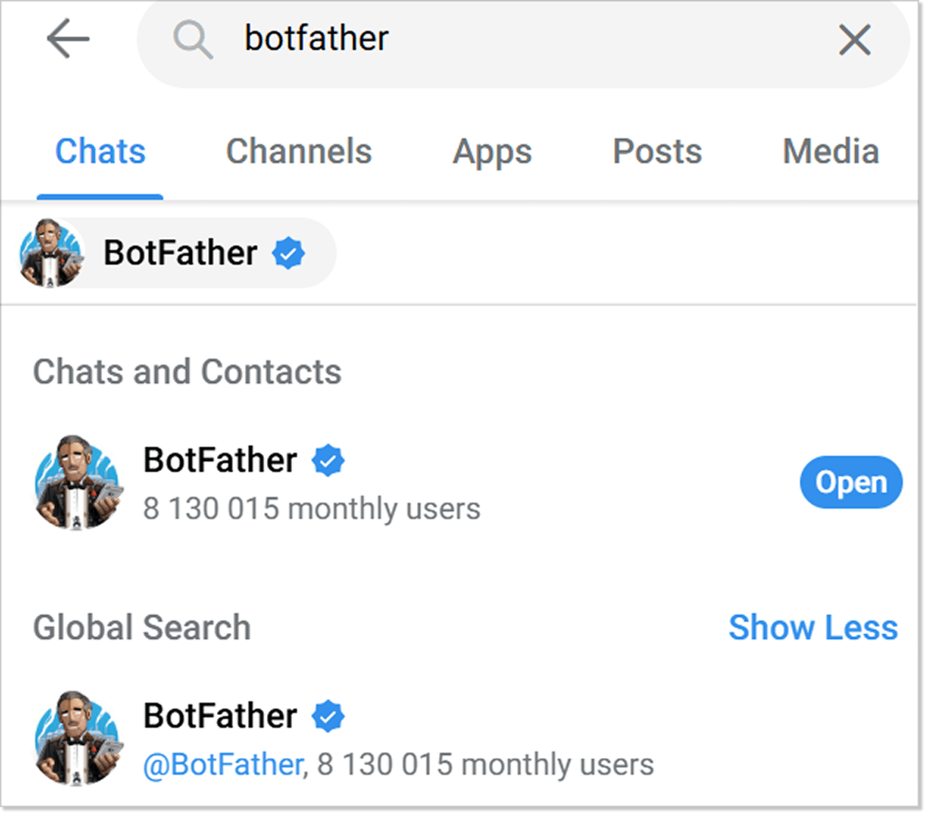Viewport: 925px width, 813px height.
Task: Click the magnifying glass search icon
Action: pyautogui.click(x=193, y=38)
